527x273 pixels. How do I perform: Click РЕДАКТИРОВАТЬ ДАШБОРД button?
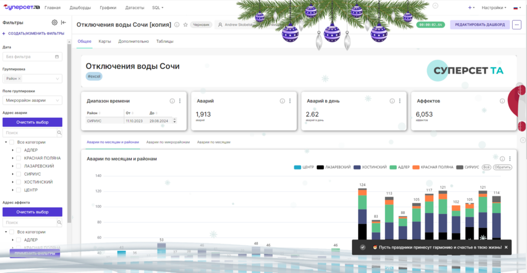click(480, 25)
